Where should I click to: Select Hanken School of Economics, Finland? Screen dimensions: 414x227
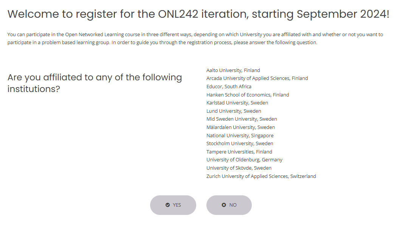pyautogui.click(x=248, y=95)
